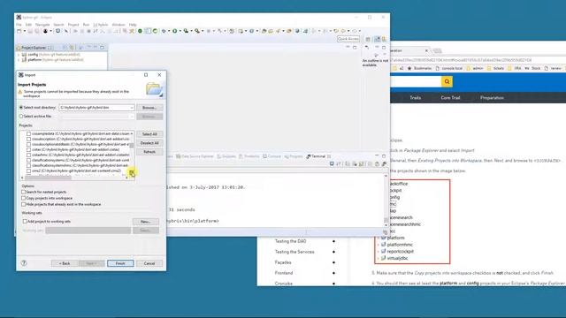566x318 pixels.
Task: Expand the platform project in Project Explorer
Action: coord(19,60)
